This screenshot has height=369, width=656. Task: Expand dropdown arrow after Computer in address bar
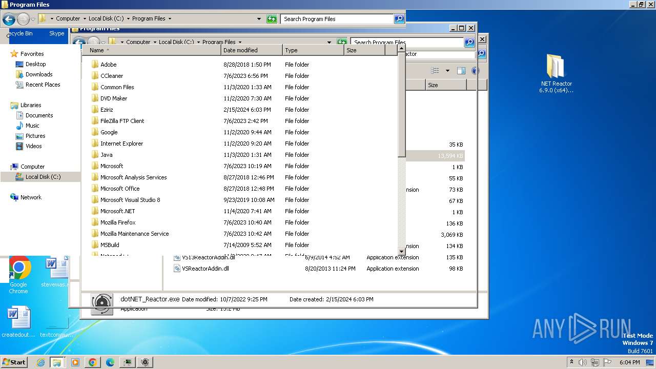coord(84,18)
